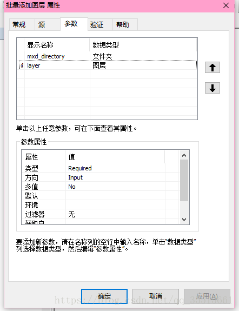Click the 方向 property label
The width and height of the screenshot is (239, 311).
tap(32, 177)
